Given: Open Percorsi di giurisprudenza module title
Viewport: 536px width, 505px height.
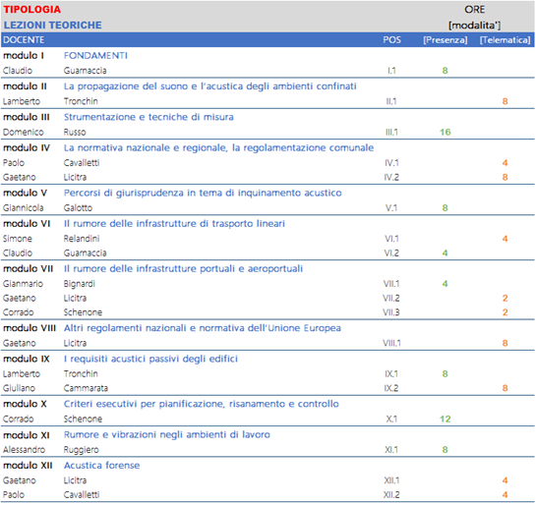Looking at the screenshot, I should 203,193.
